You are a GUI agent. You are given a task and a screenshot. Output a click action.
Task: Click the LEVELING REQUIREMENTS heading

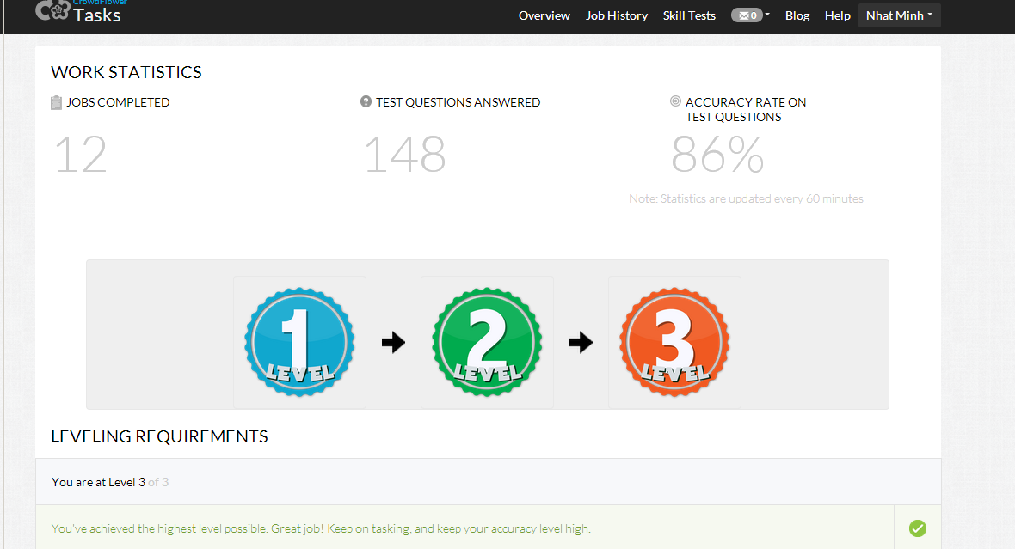159,436
